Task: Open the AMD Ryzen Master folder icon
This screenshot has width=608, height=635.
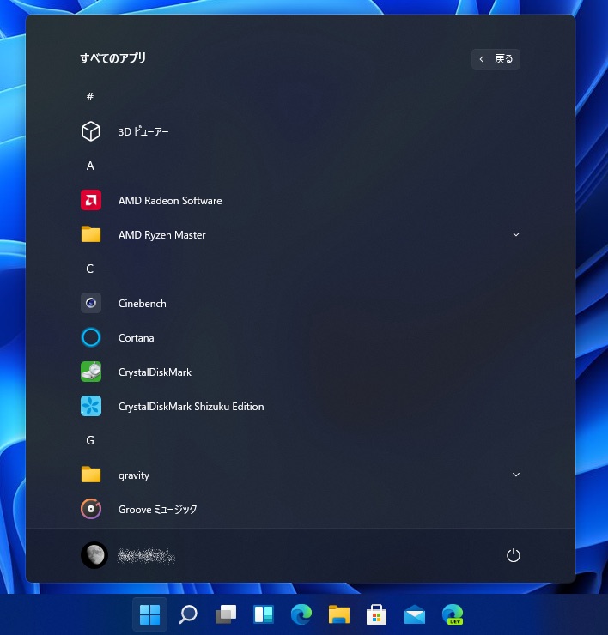Action: coord(91,234)
